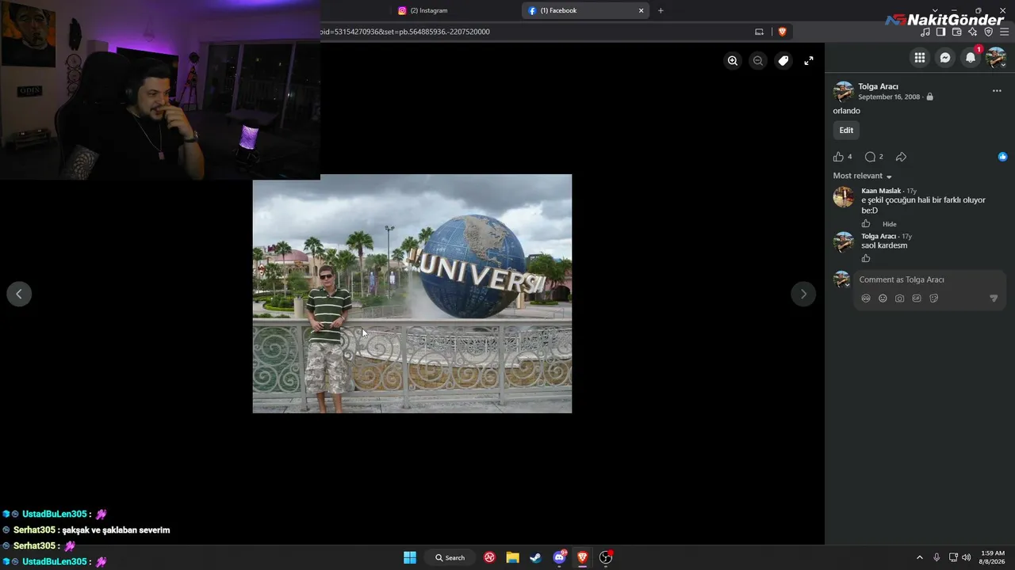This screenshot has height=570, width=1015.
Task: Insert an avatar sticker in comment
Action: tap(866, 298)
